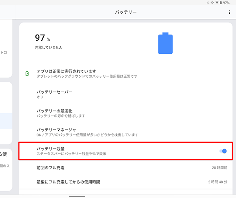This screenshot has width=236, height=198.
Task: Tap the Bluetooth icon in status bar
Action: coord(208,3)
